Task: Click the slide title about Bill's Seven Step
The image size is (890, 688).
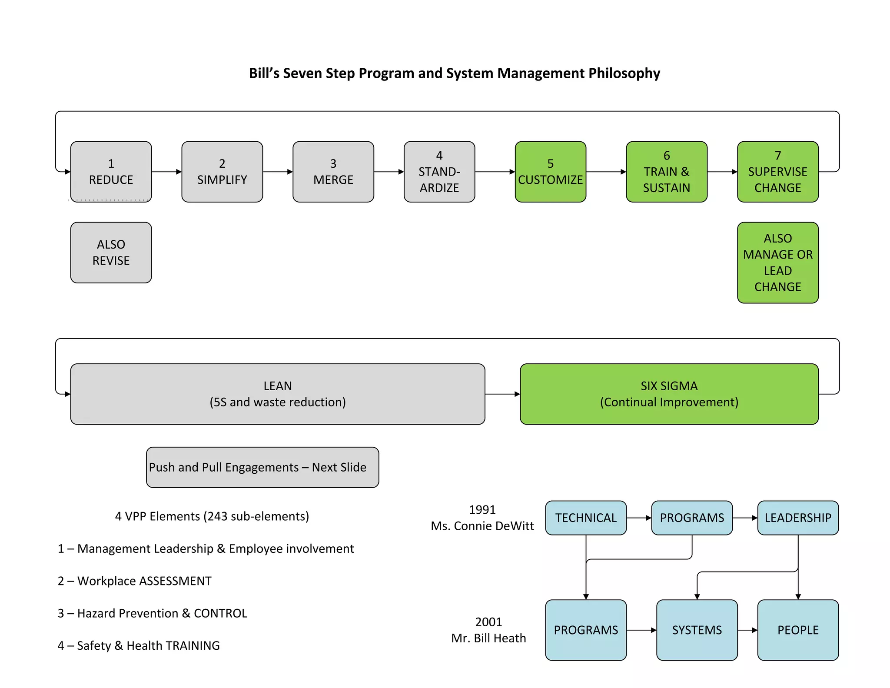Action: 454,73
